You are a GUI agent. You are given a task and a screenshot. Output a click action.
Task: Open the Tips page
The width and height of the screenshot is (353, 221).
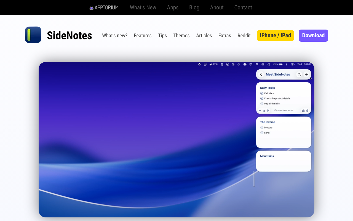click(x=162, y=36)
